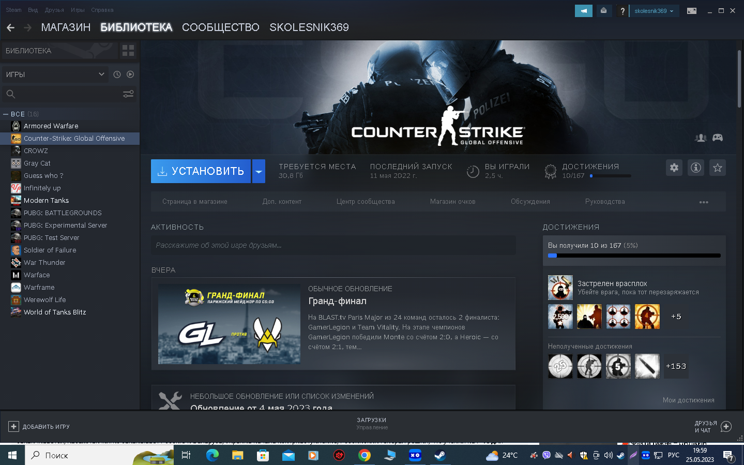Open the Игры menu
Image resolution: width=744 pixels, height=465 pixels.
(x=78, y=10)
